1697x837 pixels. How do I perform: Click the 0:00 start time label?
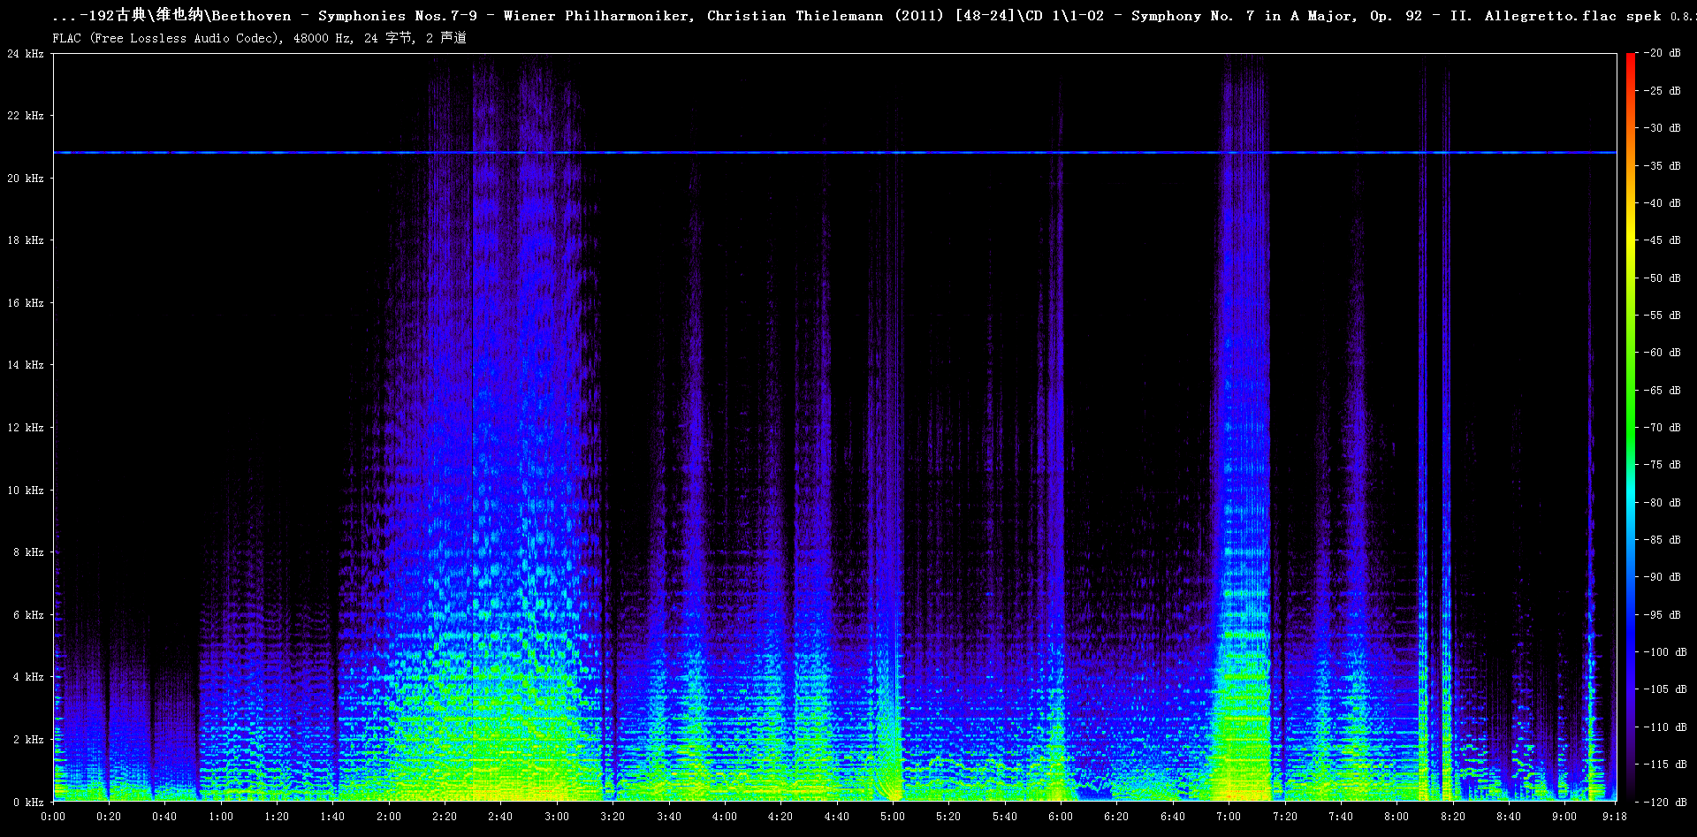click(53, 817)
